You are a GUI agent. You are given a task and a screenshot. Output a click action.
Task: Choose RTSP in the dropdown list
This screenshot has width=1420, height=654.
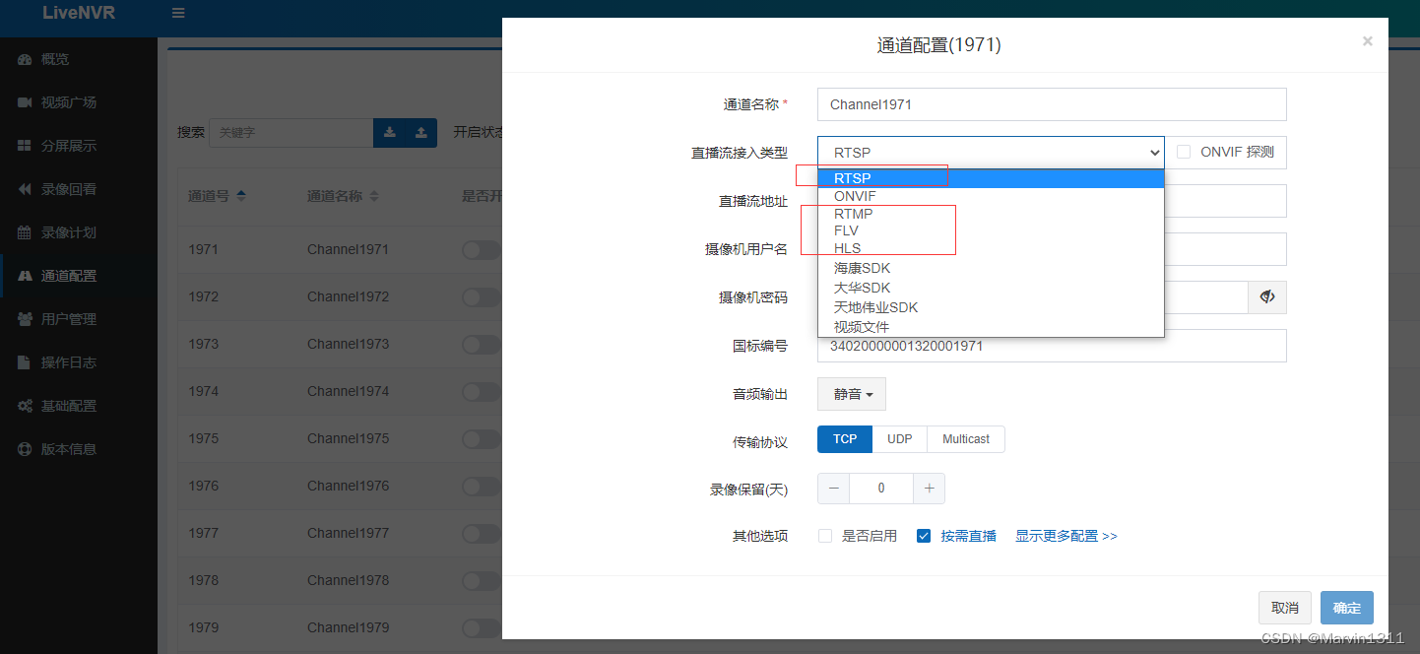(x=991, y=178)
